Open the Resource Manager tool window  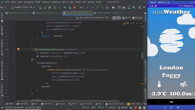coord(2,70)
